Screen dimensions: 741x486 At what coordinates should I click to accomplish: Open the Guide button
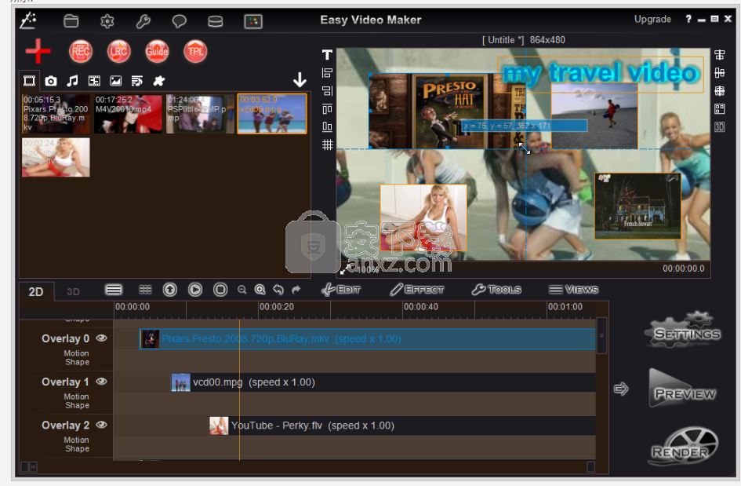[x=157, y=51]
